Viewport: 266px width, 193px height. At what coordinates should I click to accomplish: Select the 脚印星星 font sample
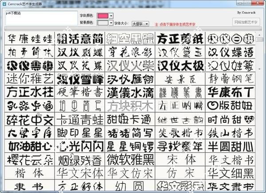coord(80,132)
